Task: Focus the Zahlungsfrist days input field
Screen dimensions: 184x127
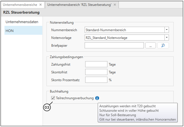Action: pos(96,64)
